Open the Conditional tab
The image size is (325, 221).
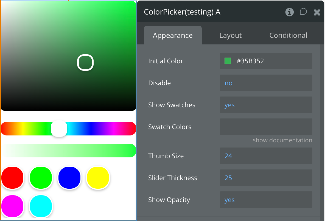click(x=288, y=35)
